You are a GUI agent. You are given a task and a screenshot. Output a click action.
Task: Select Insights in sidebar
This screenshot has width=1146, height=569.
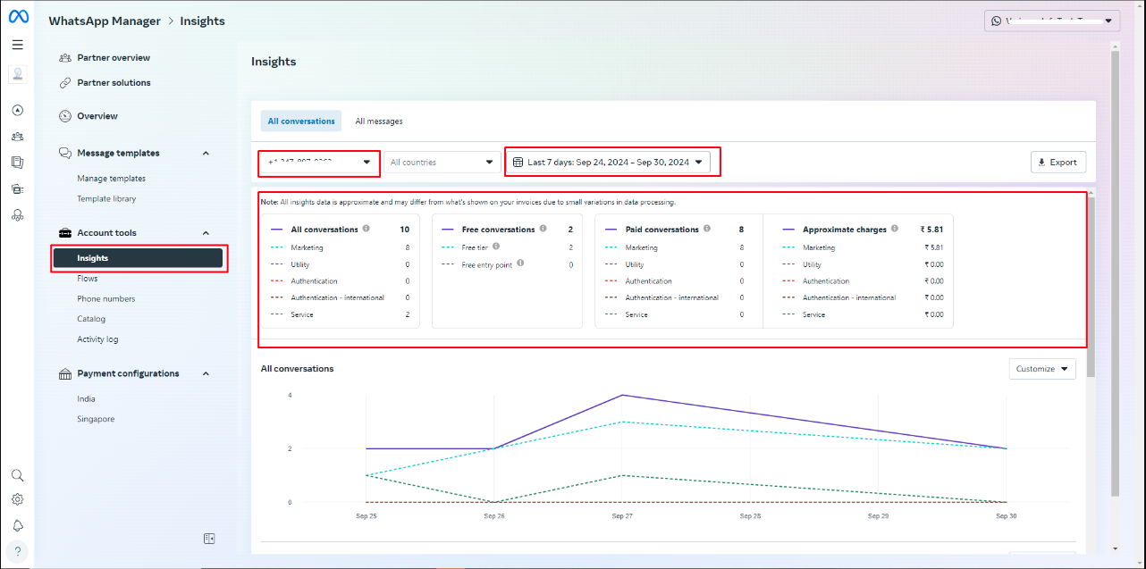point(138,258)
